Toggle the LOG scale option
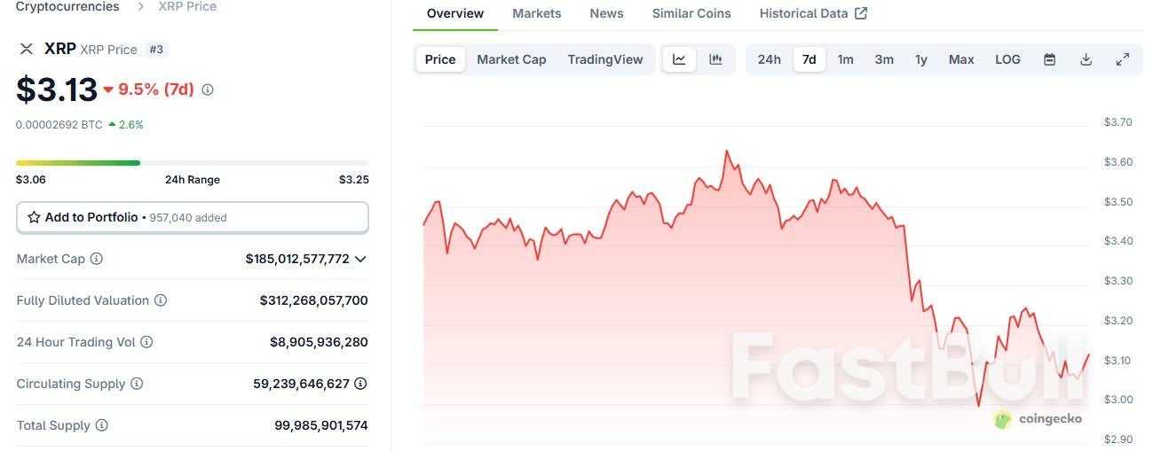This screenshot has width=1153, height=451. (1007, 59)
